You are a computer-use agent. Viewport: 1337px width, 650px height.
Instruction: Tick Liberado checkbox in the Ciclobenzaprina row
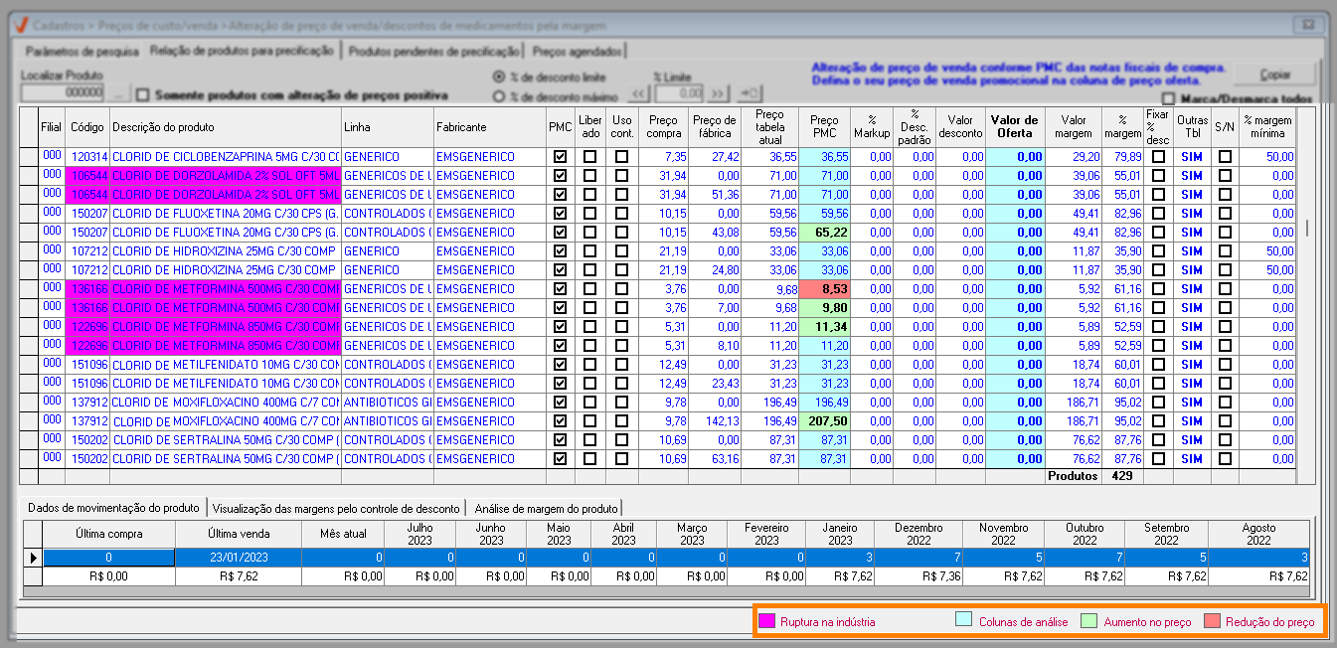click(x=590, y=157)
